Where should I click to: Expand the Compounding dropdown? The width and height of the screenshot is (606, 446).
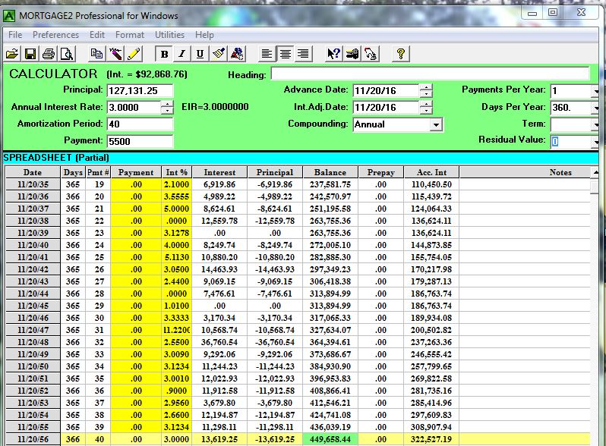pos(436,124)
